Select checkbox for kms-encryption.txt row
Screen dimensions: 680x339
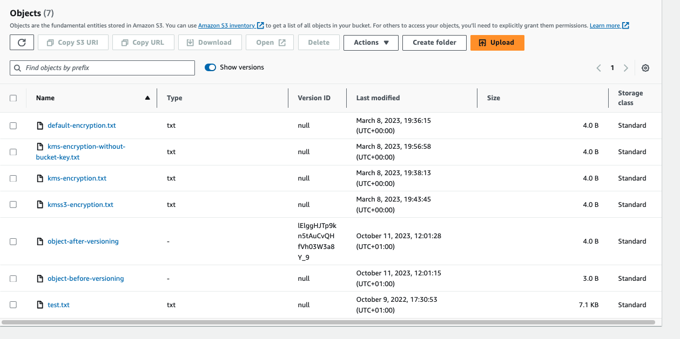[x=14, y=178]
